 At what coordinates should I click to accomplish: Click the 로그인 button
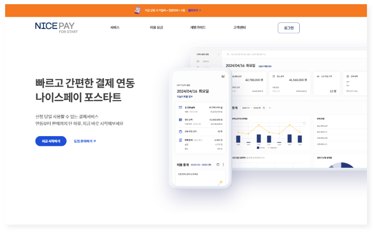click(289, 28)
